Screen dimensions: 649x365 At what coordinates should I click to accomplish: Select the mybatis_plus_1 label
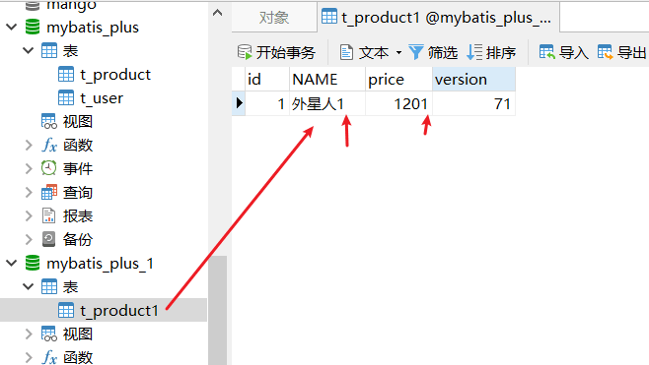(x=100, y=264)
